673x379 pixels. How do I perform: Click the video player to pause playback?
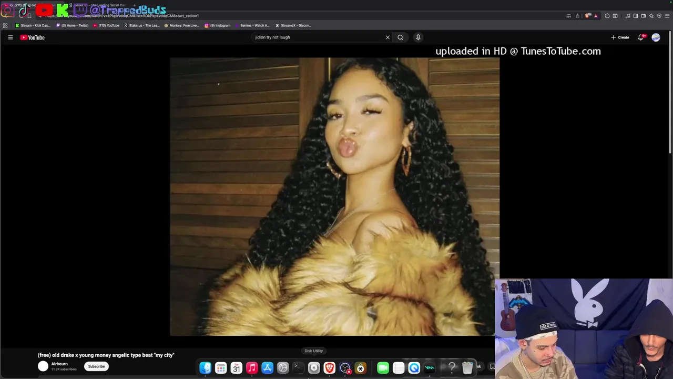coord(334,196)
